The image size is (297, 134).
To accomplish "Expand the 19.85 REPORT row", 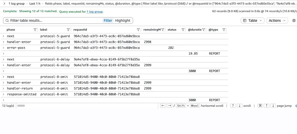I will [x=3, y=54].
